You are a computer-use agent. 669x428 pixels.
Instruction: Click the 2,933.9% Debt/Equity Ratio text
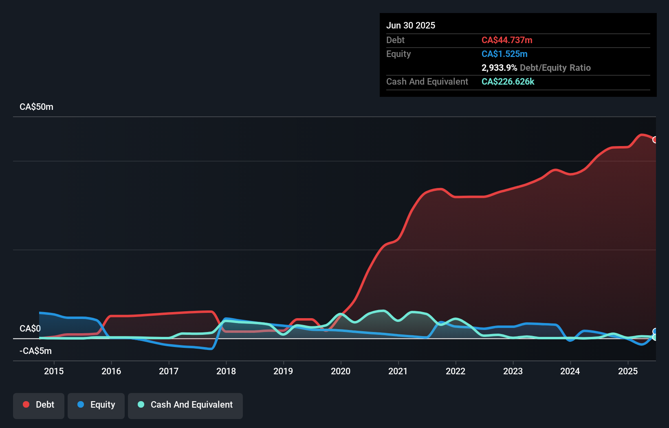pyautogui.click(x=536, y=68)
